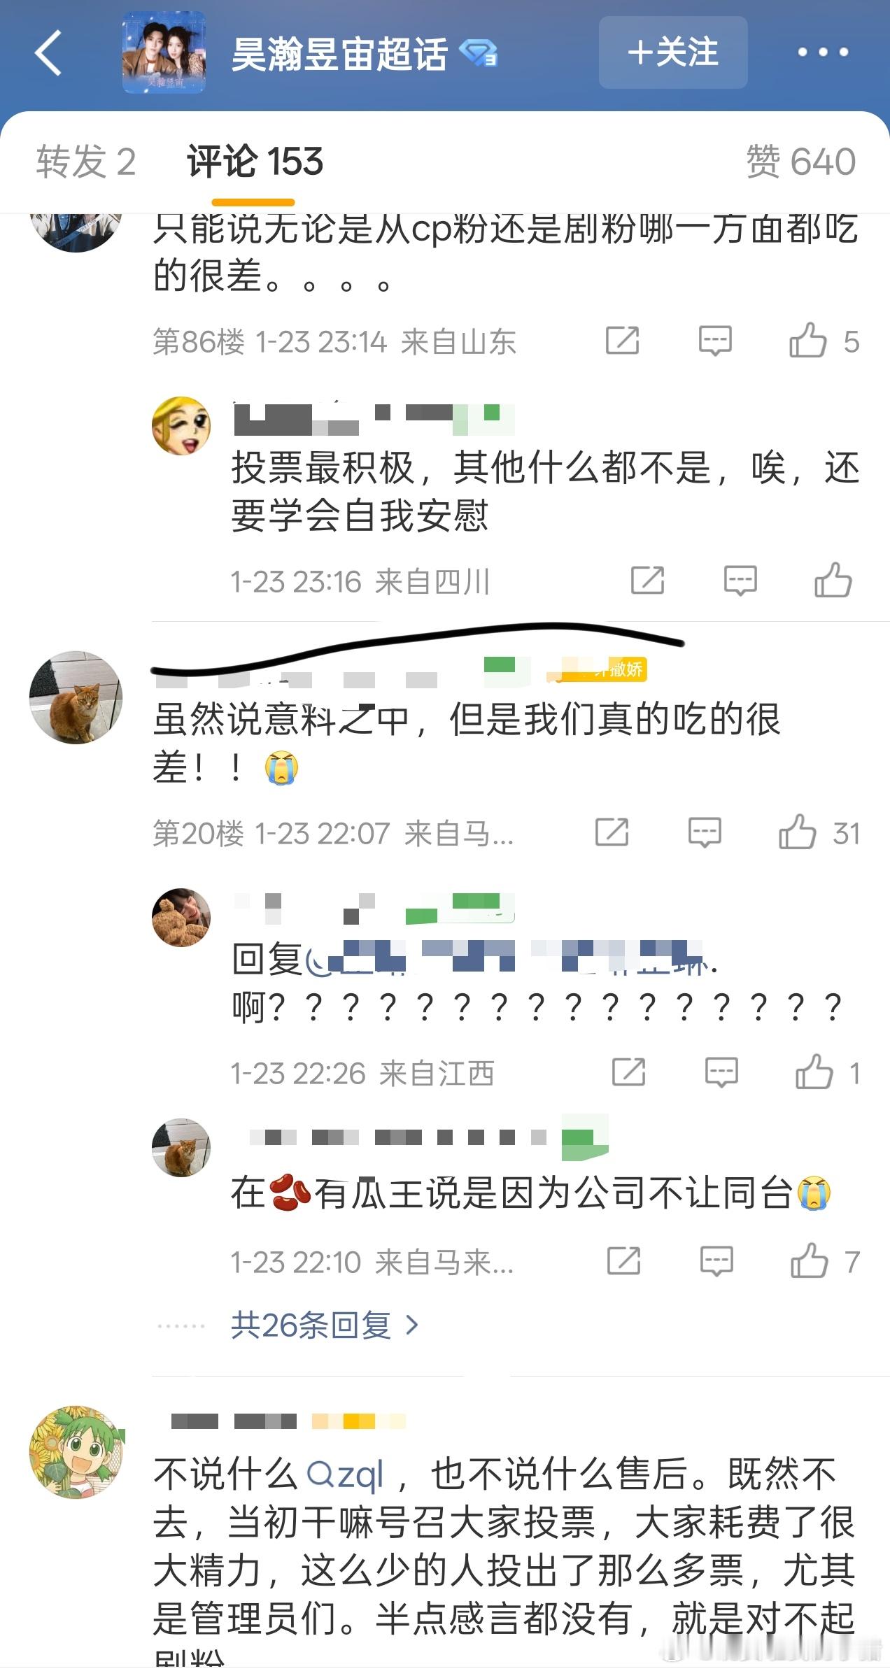The image size is (890, 1671).
Task: Like the floor 20 comment with 31 likes
Action: (798, 832)
